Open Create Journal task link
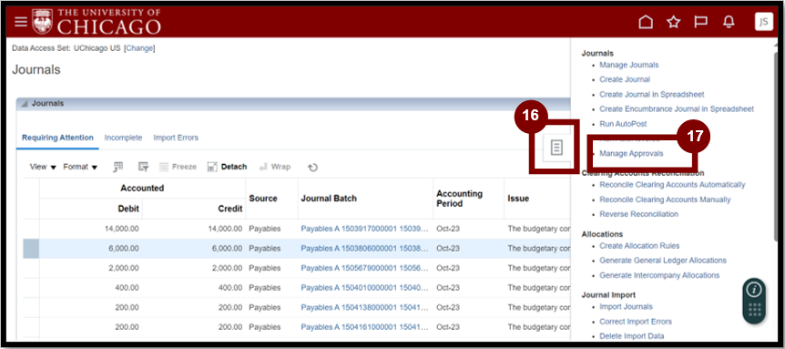The height and width of the screenshot is (349, 785). 625,79
